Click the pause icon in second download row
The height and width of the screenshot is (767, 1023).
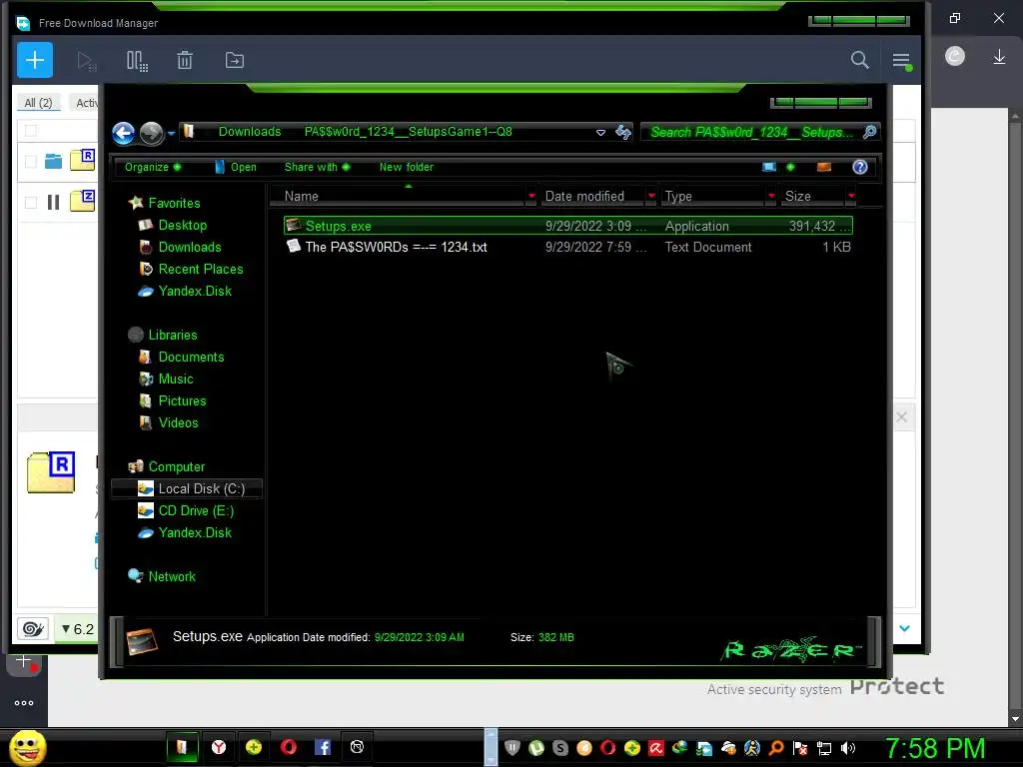(54, 203)
